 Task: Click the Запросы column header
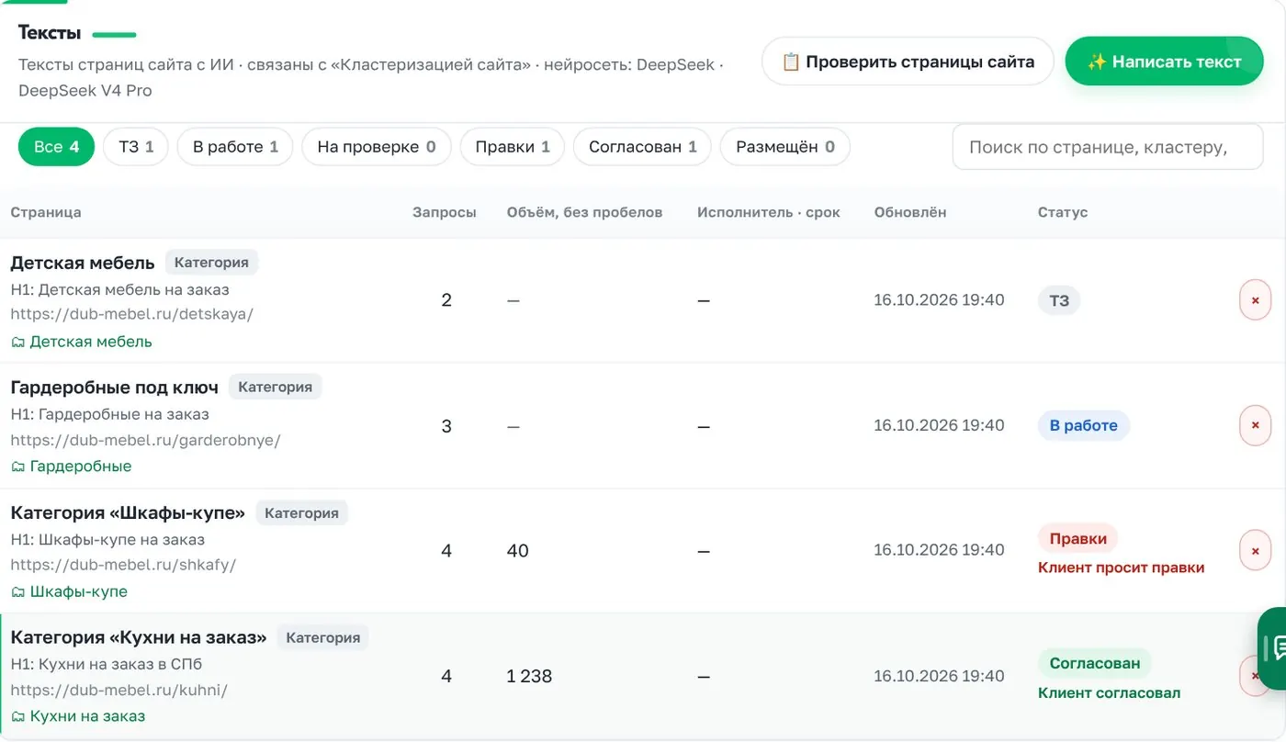(x=445, y=212)
